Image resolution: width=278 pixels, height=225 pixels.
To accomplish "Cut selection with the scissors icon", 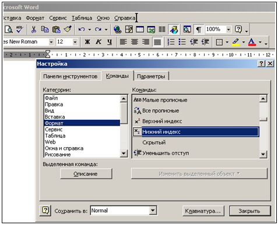I will pyautogui.click(x=34, y=30).
